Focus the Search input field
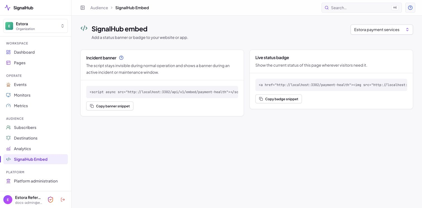 [361, 8]
